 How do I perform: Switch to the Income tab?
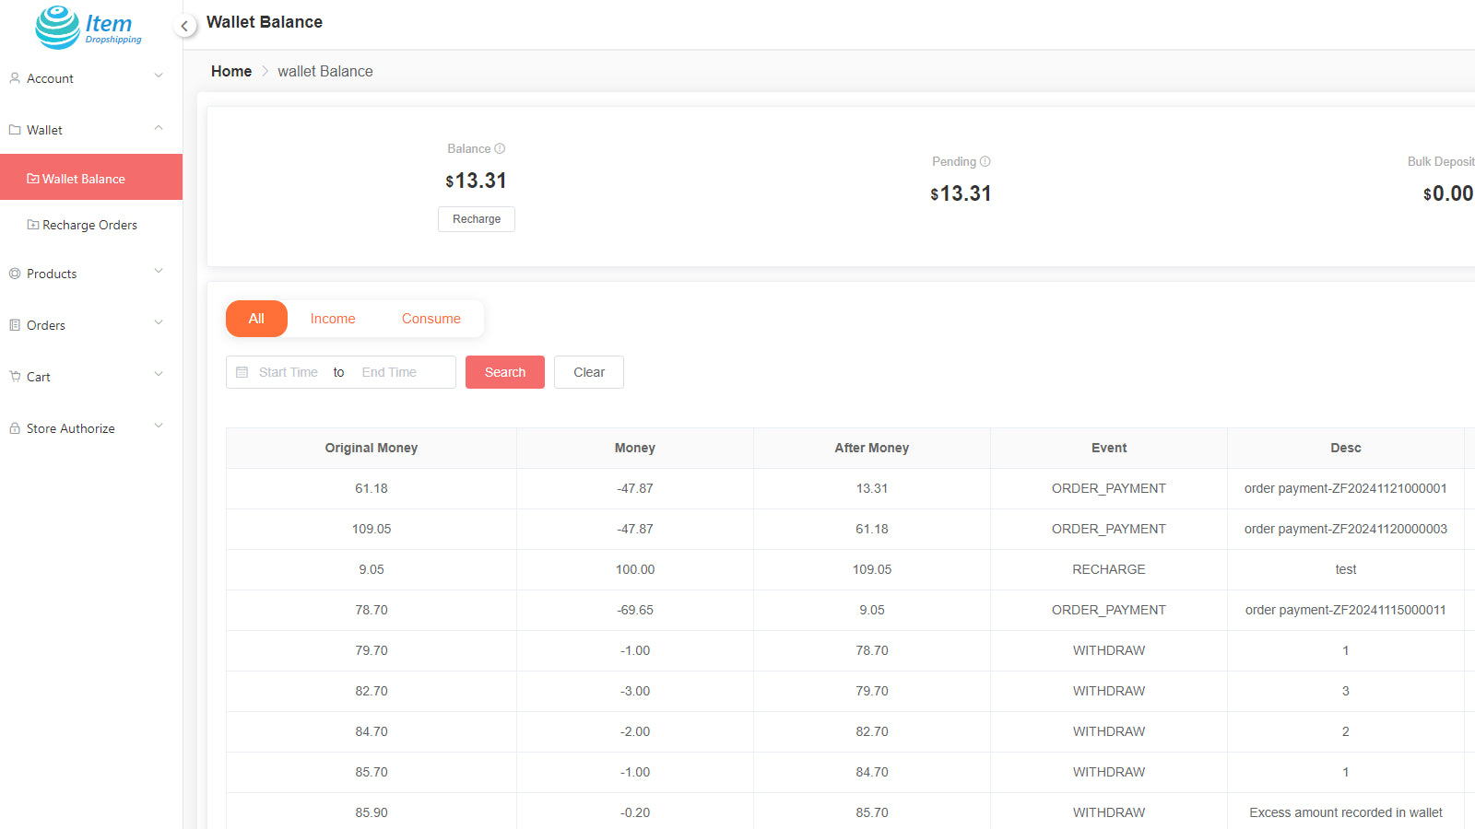pyautogui.click(x=333, y=319)
